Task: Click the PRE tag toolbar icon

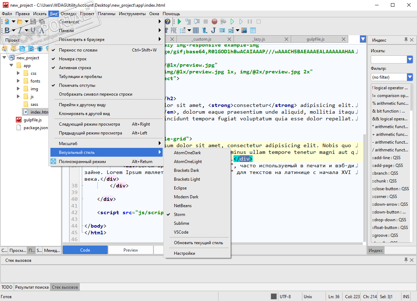Action: [x=174, y=30]
